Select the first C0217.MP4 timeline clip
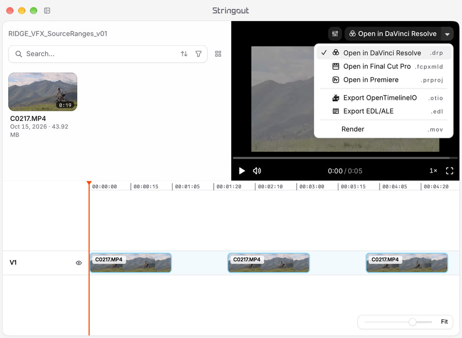This screenshot has height=338, width=462. tap(130, 262)
